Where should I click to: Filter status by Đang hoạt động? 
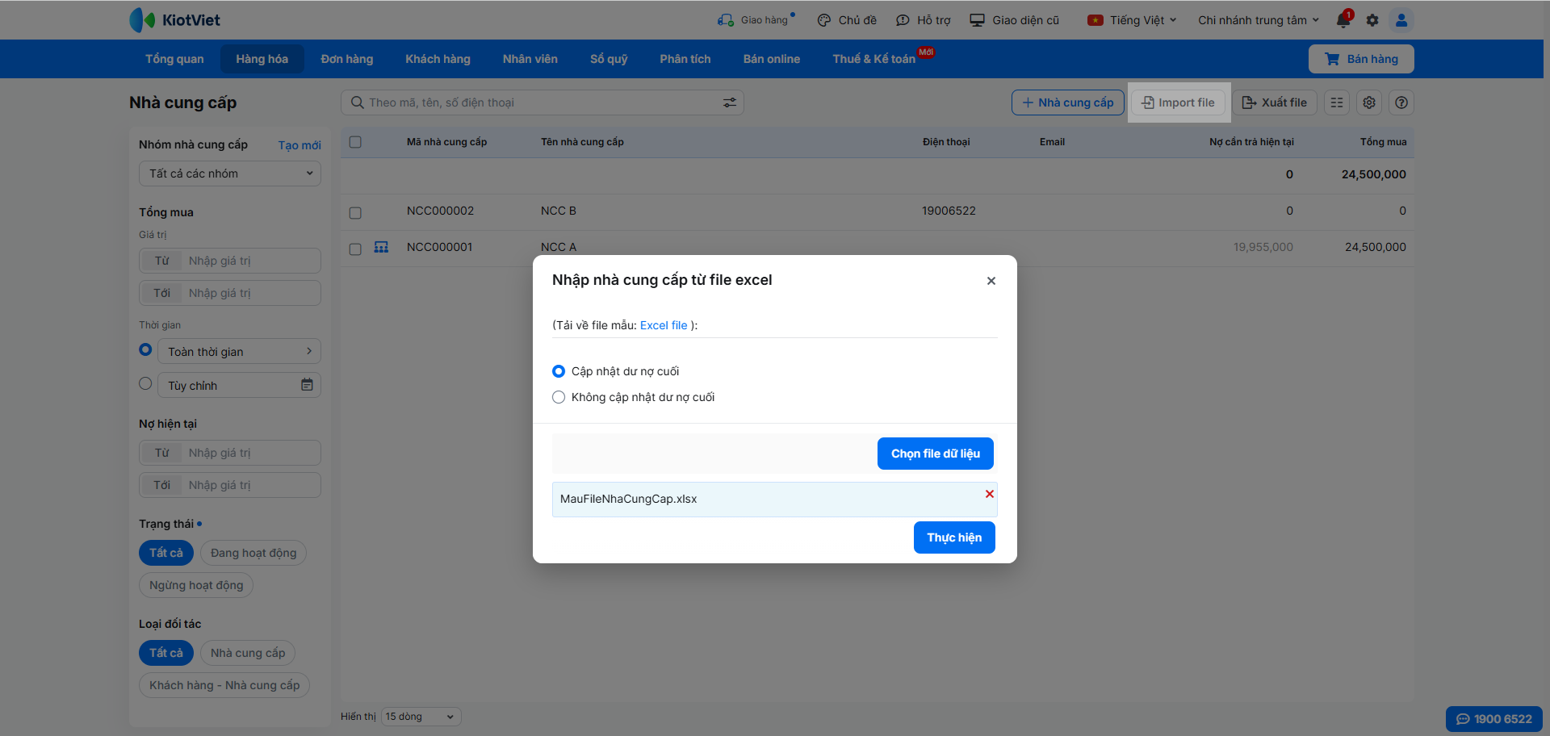tap(253, 553)
